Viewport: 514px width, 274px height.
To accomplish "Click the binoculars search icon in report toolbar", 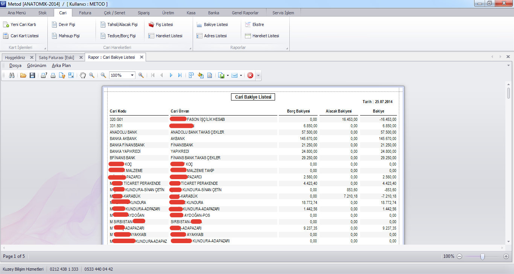I will point(12,75).
